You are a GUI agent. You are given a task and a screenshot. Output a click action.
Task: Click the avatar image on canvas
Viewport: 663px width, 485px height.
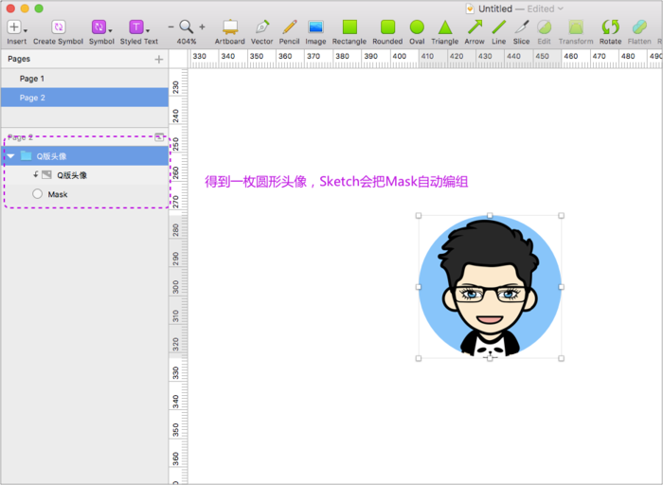coord(490,287)
